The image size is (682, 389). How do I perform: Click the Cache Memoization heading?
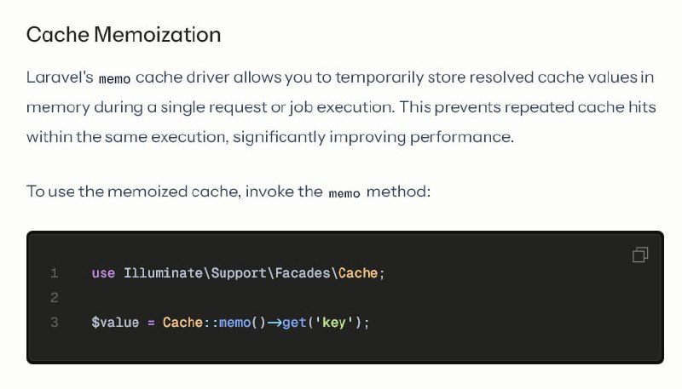click(x=124, y=35)
